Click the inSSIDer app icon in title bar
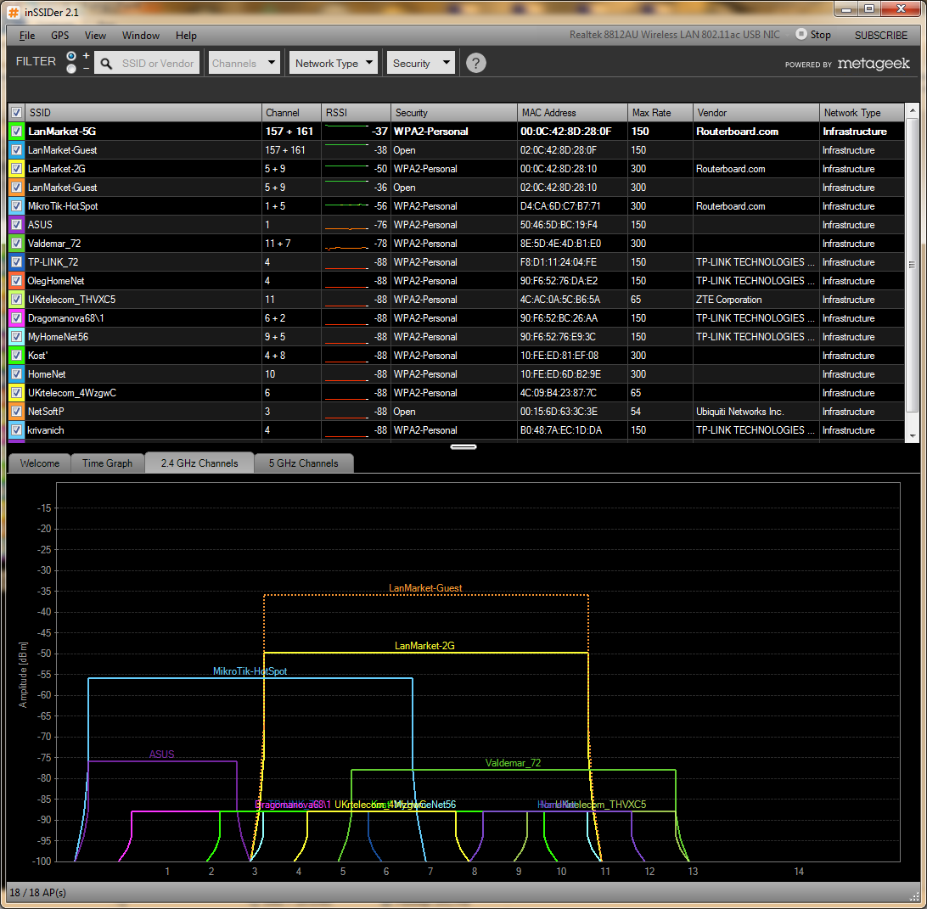 (13, 10)
